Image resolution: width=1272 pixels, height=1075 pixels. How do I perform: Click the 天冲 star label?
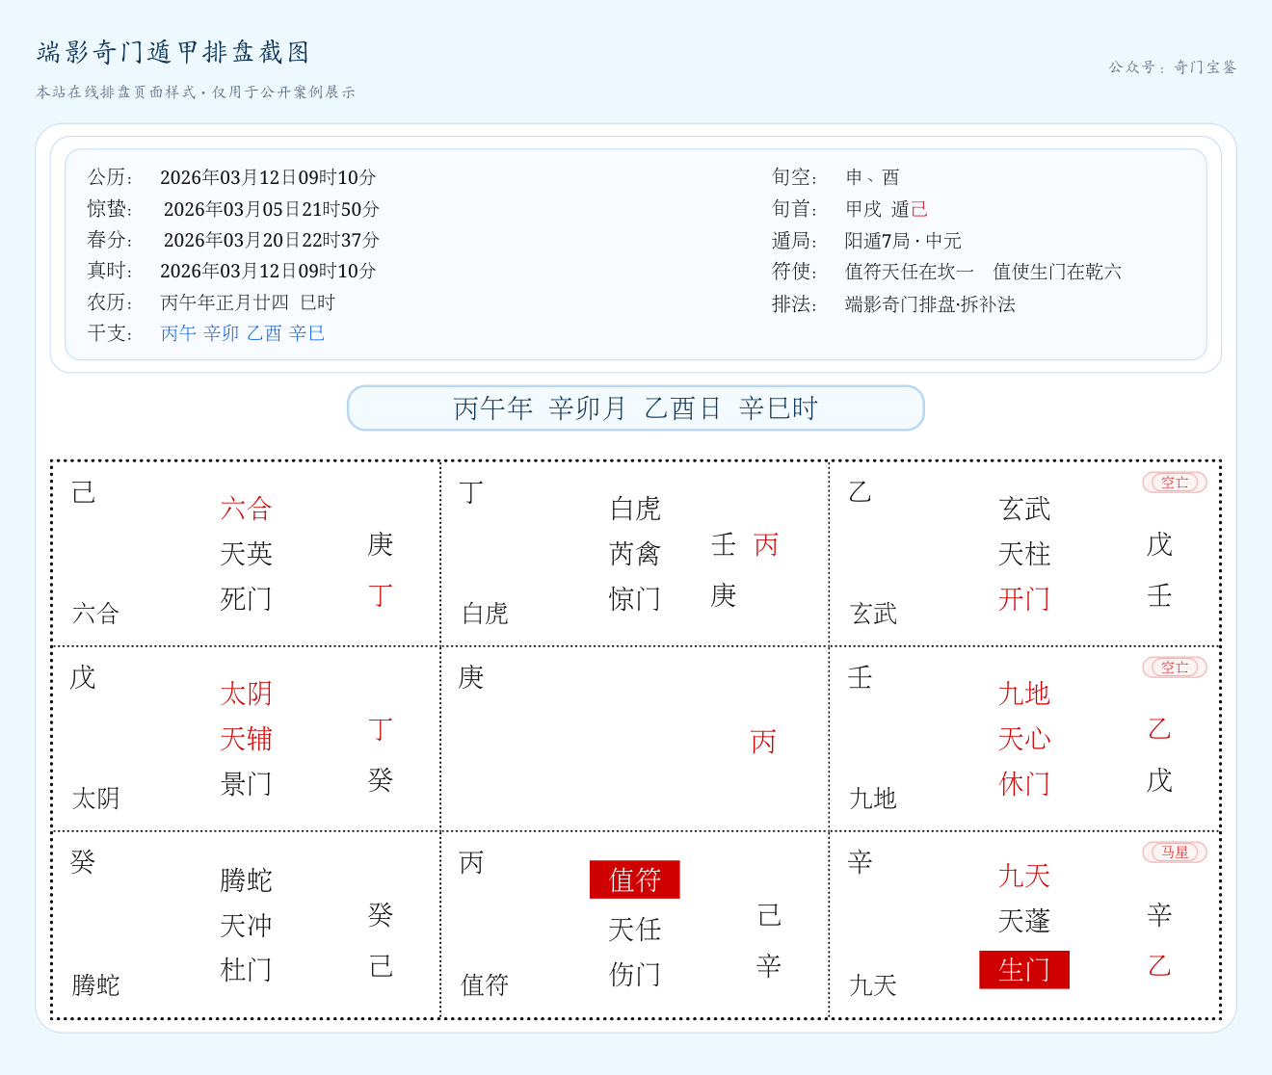pos(247,926)
